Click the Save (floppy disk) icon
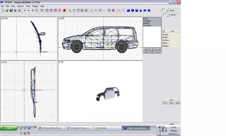226x136 pixels. [11, 10]
